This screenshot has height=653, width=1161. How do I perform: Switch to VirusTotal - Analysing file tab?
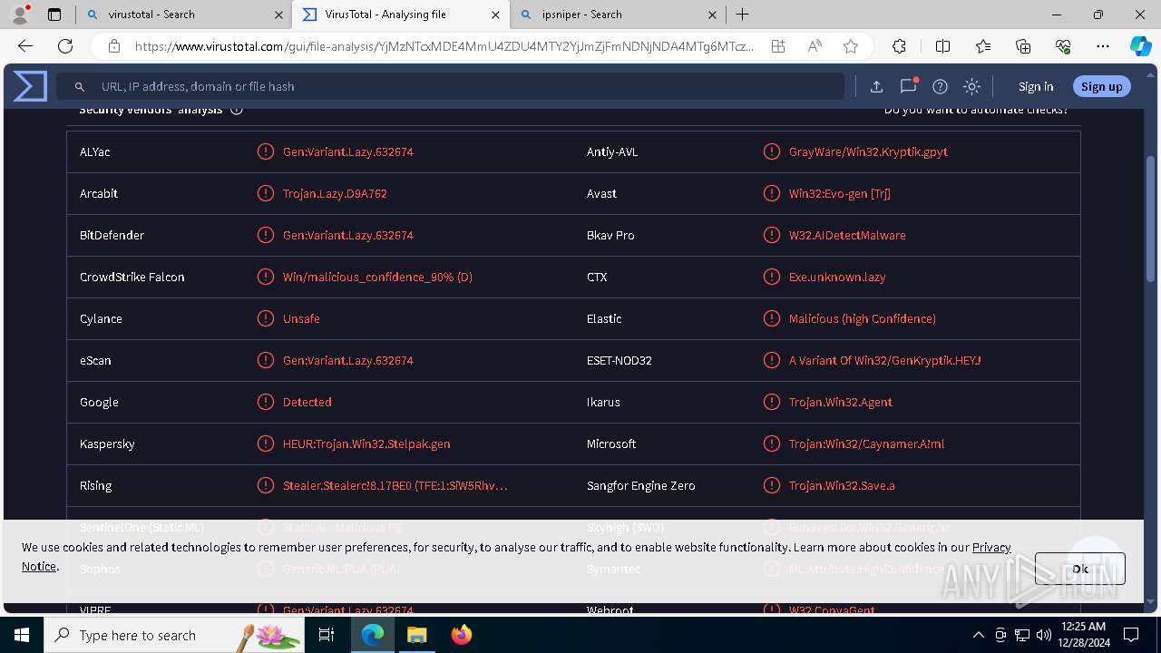click(x=399, y=15)
